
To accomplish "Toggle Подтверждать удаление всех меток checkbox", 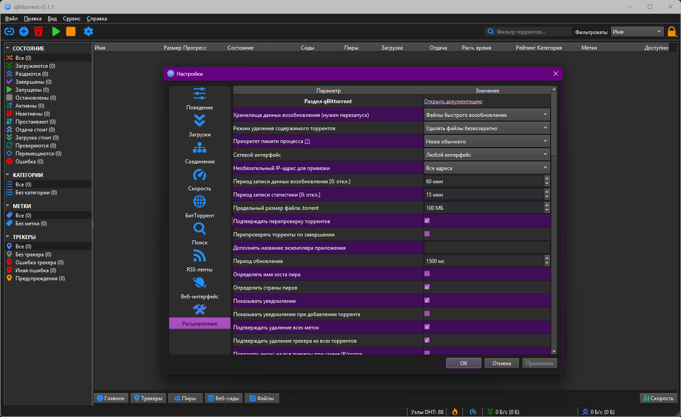I will pos(427,327).
